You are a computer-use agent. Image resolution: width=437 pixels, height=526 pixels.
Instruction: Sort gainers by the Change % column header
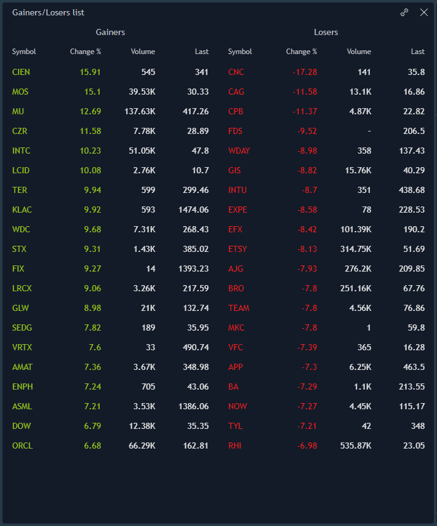[x=86, y=52]
